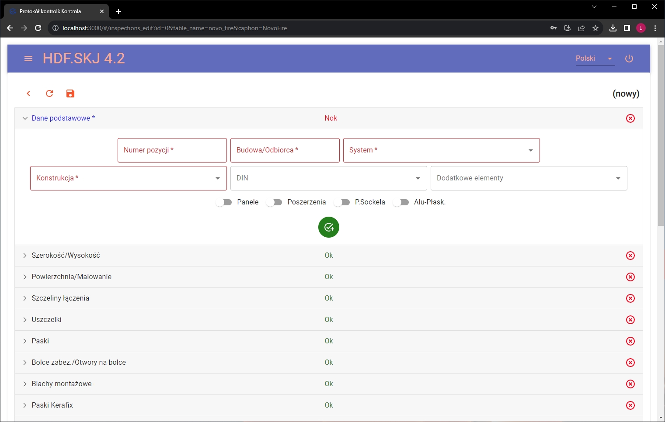Turn on the Alu-Płask. switch
Image resolution: width=665 pixels, height=422 pixels.
point(401,202)
